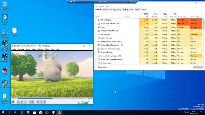Open the Subtitle menu in VLC
205x115 pixels.
click(x=41, y=49)
